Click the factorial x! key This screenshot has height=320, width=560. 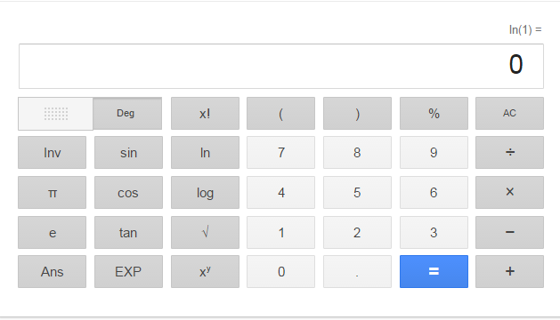click(205, 114)
